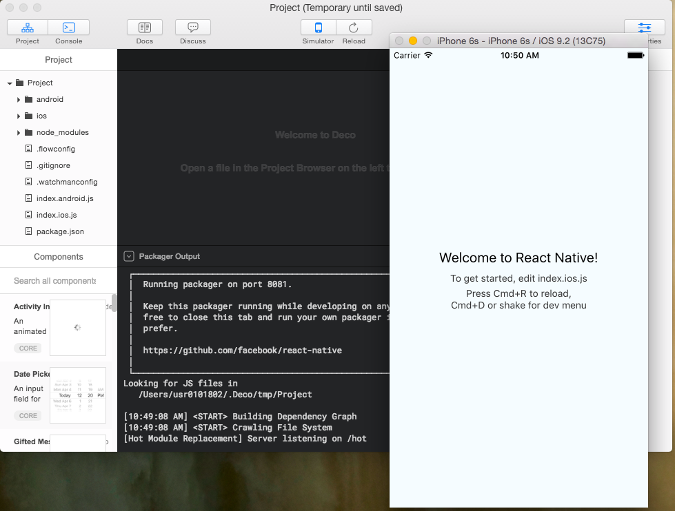Click simulator battery status icon
675x511 pixels.
click(x=636, y=55)
